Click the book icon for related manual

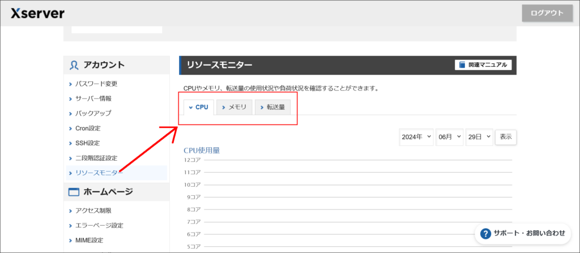462,65
